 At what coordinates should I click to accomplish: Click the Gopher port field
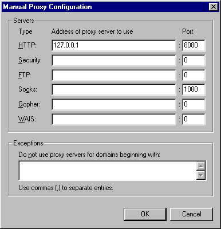(194, 104)
